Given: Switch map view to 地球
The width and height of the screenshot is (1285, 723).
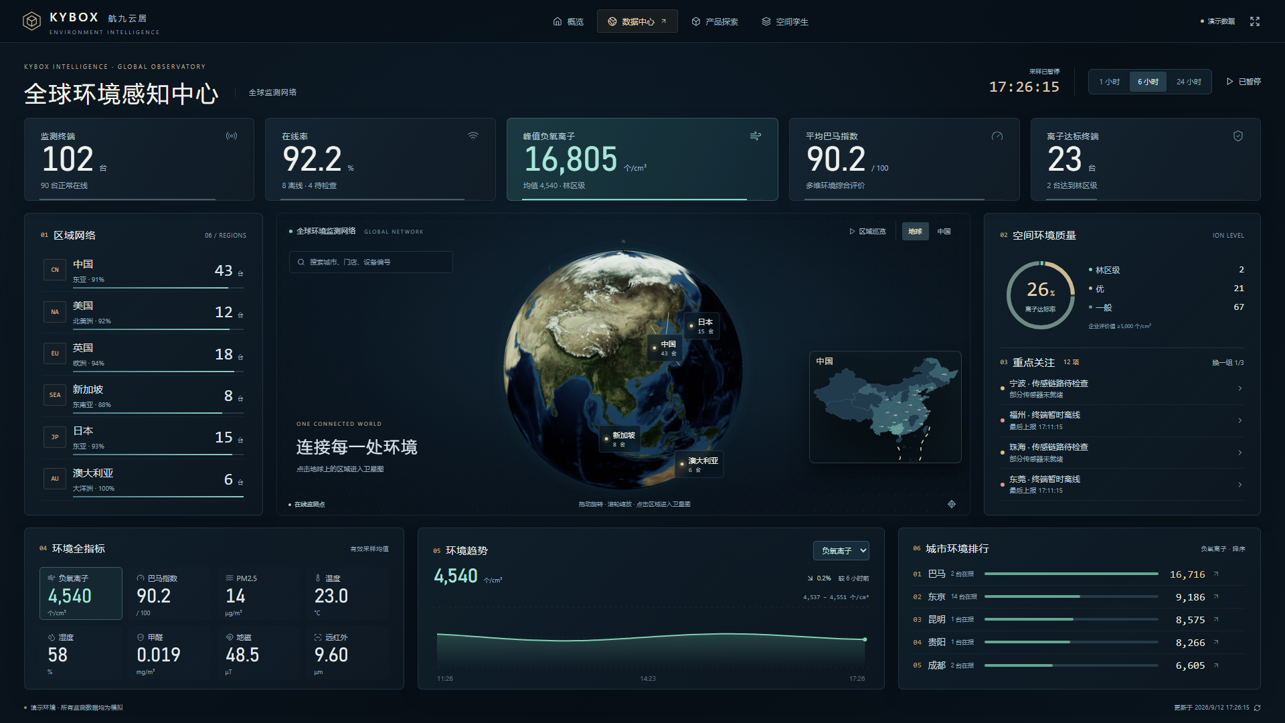Looking at the screenshot, I should 915,232.
